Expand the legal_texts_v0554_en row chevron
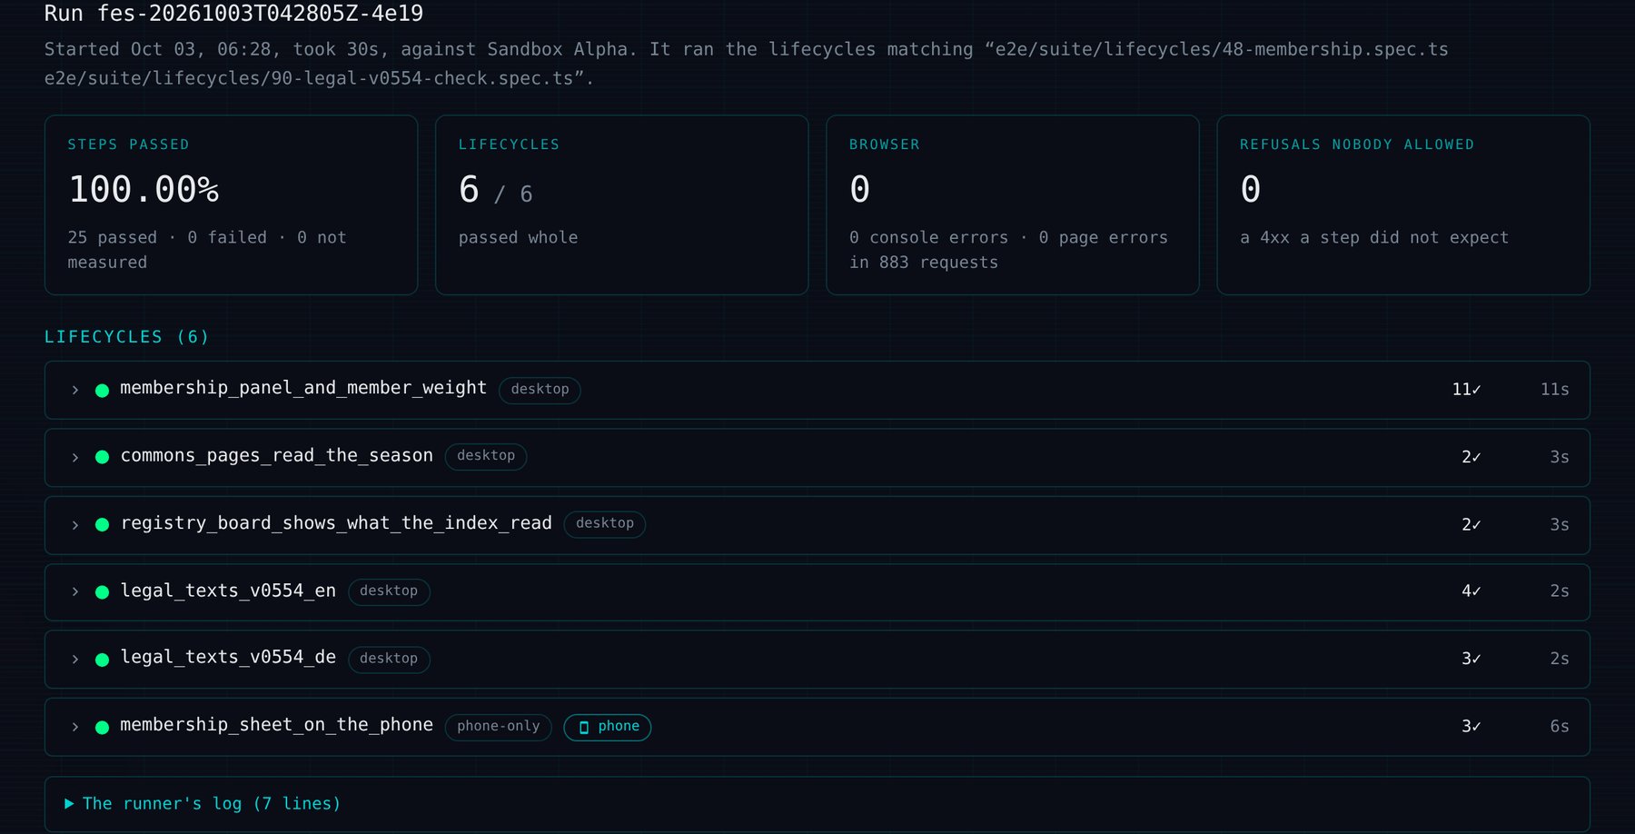1635x834 pixels. [x=75, y=591]
